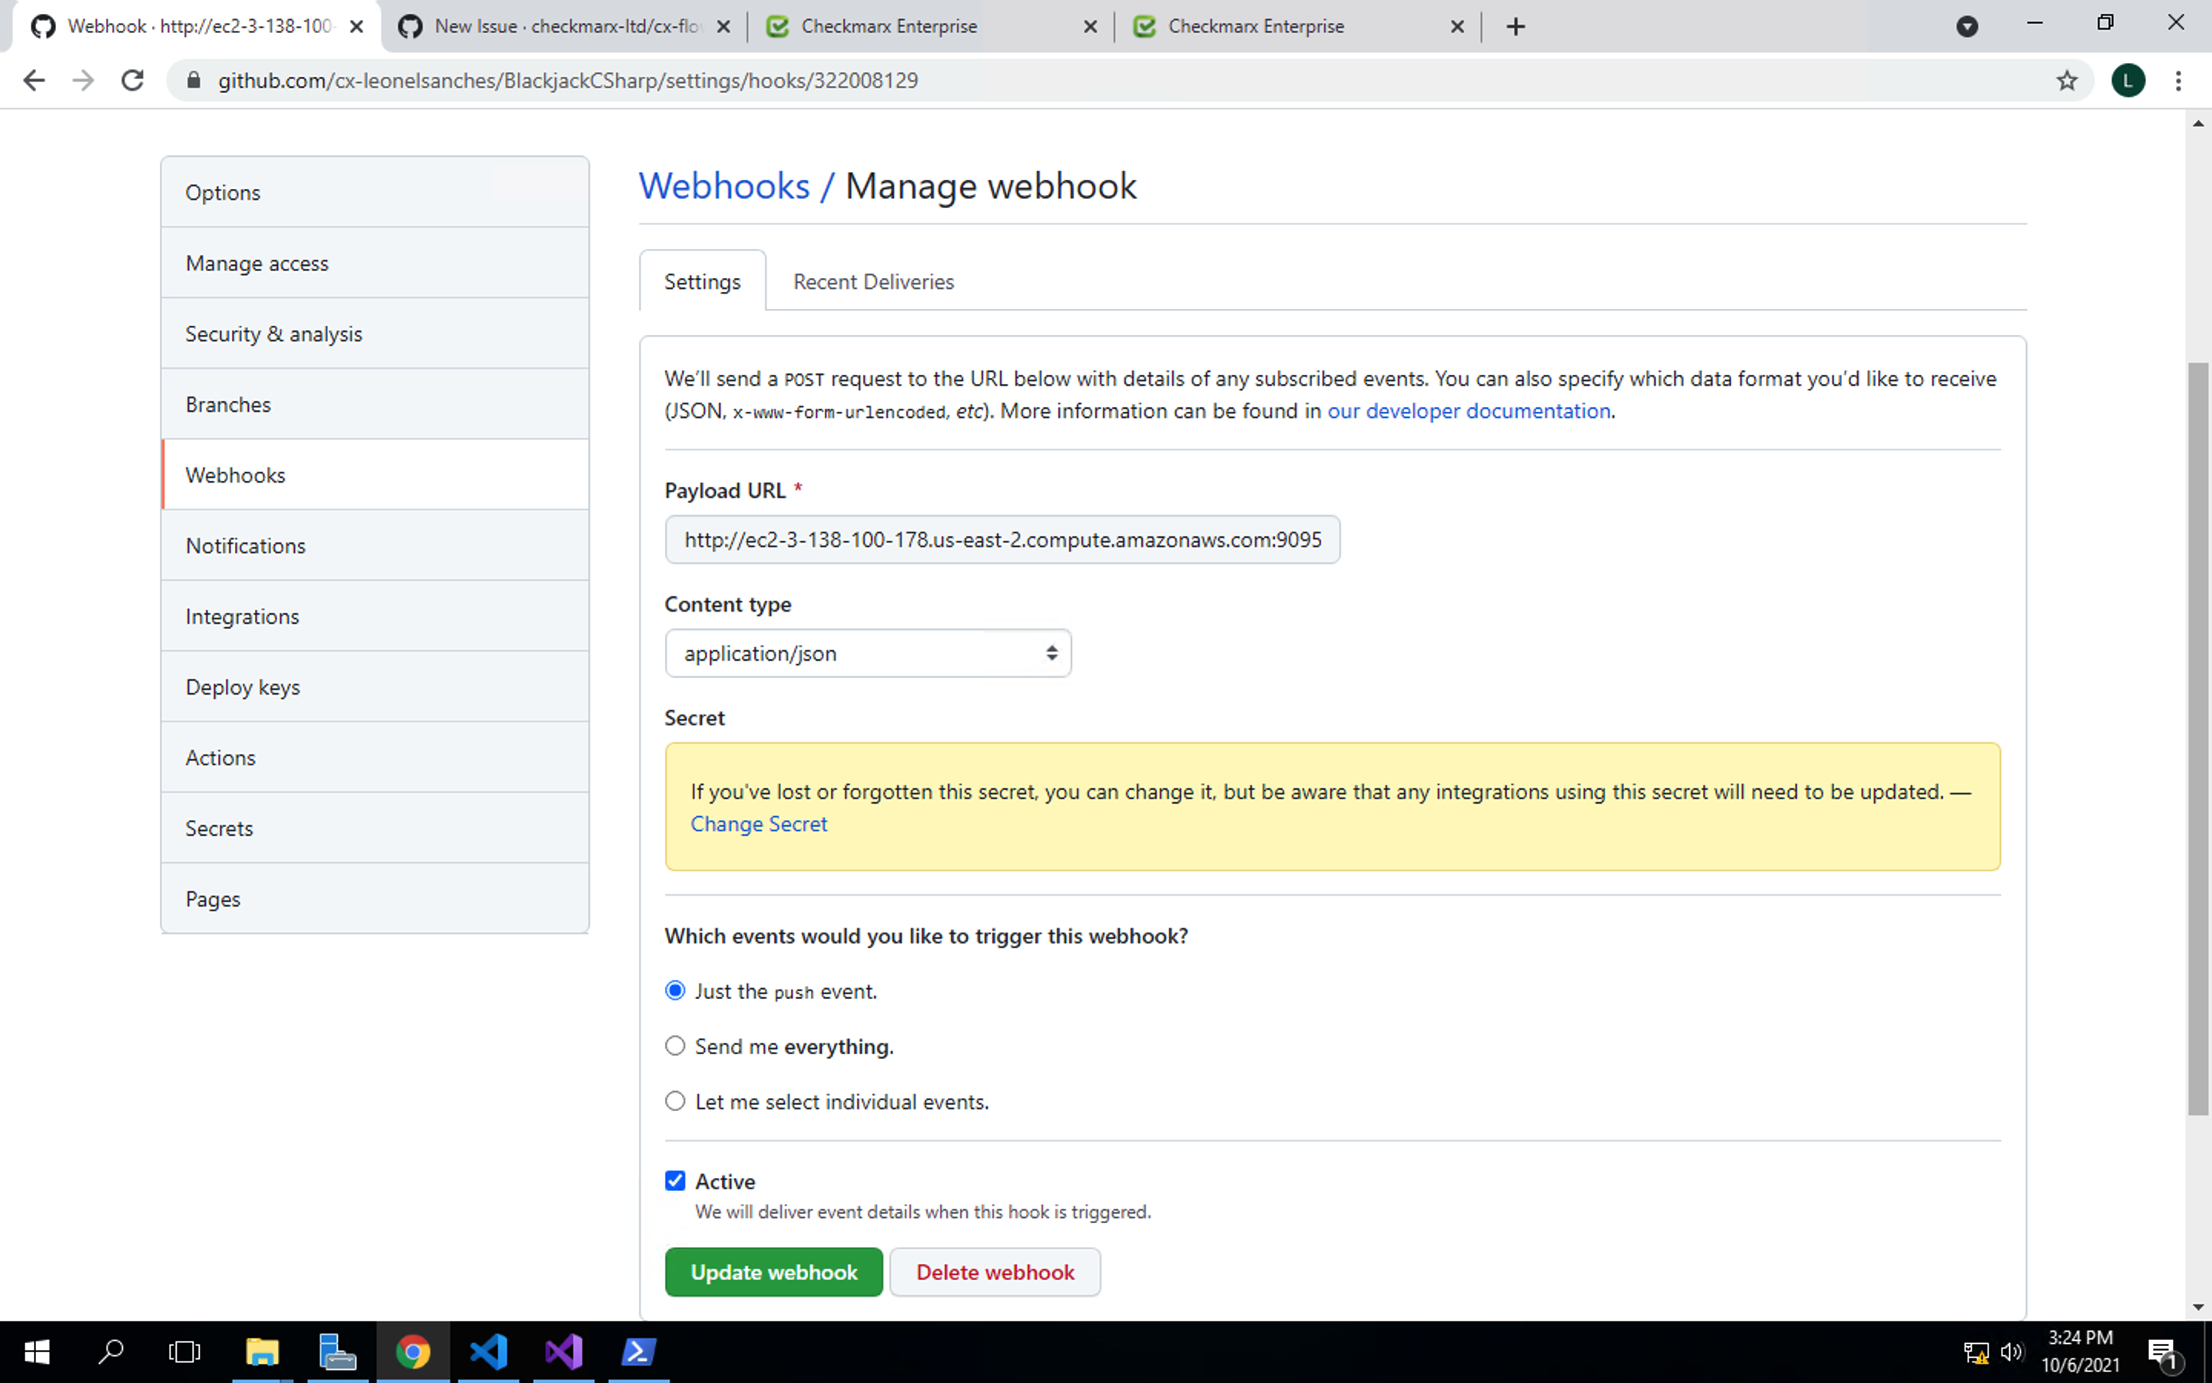Image resolution: width=2212 pixels, height=1383 pixels.
Task: Click the back navigation arrow
Action: coord(34,81)
